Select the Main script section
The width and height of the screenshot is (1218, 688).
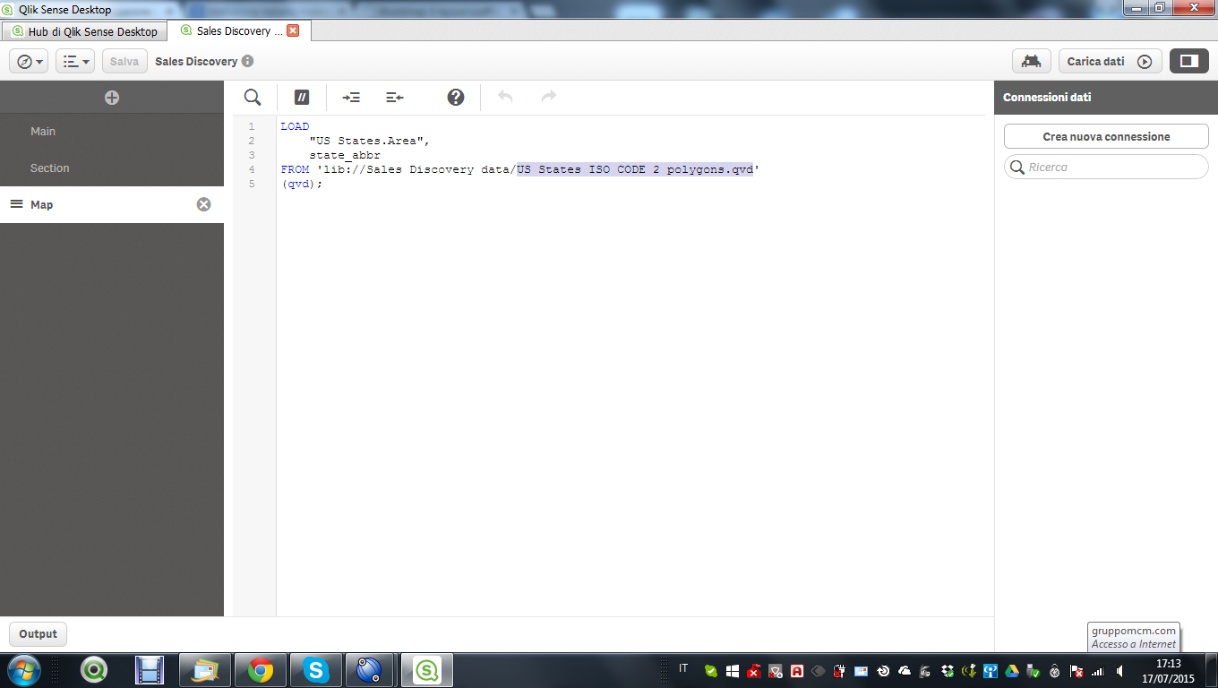coord(112,131)
